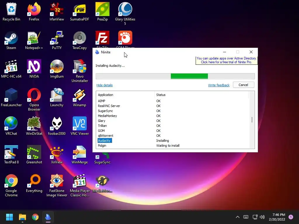This screenshot has width=299, height=224.
Task: Open the Recycle Bin desktop icon
Action: pos(11,11)
